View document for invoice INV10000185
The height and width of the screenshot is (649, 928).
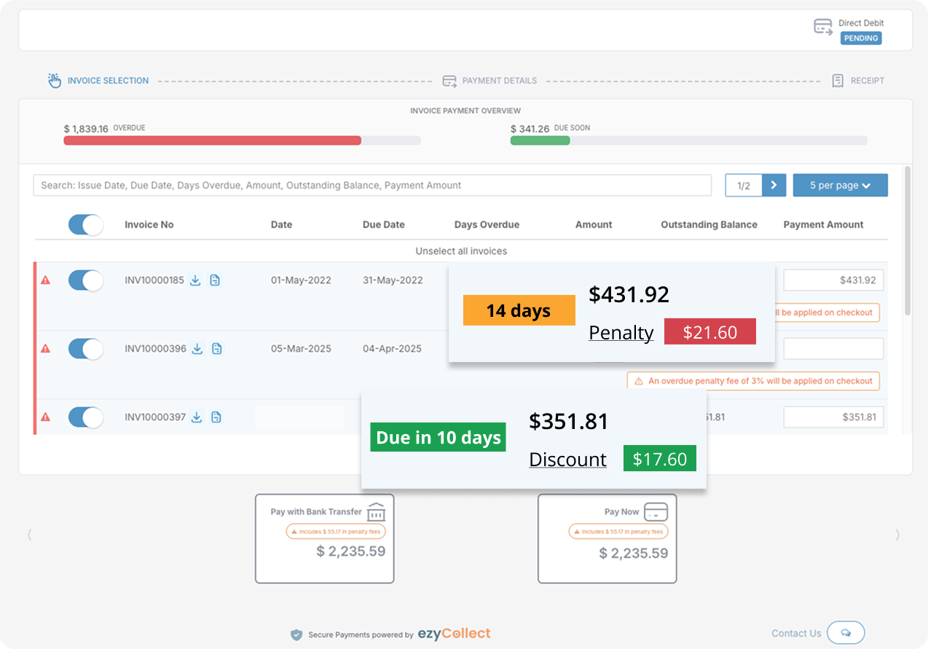(x=215, y=280)
